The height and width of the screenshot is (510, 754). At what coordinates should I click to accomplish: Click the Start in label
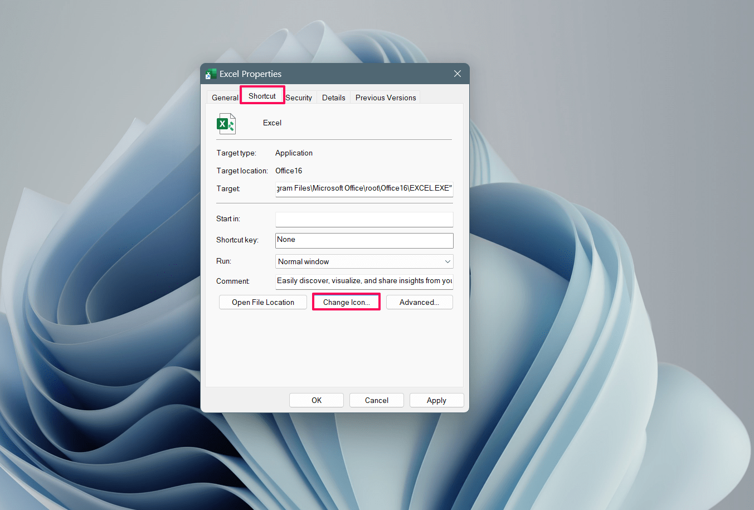point(228,218)
